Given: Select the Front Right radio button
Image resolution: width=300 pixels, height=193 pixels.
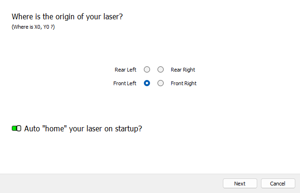Looking at the screenshot, I should tap(161, 83).
